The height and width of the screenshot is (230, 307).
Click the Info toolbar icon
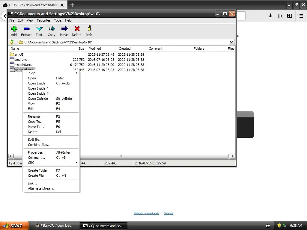(x=89, y=28)
